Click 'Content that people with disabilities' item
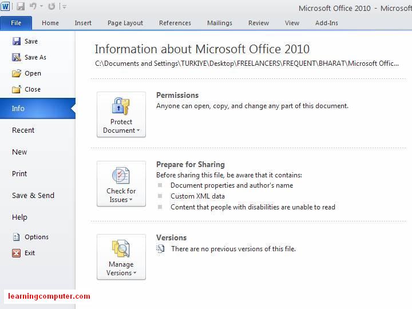The image size is (412, 309). 253,207
